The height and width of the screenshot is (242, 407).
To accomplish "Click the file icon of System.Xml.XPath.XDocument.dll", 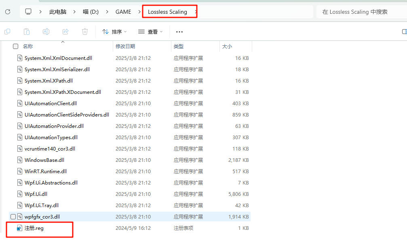I will (20, 92).
